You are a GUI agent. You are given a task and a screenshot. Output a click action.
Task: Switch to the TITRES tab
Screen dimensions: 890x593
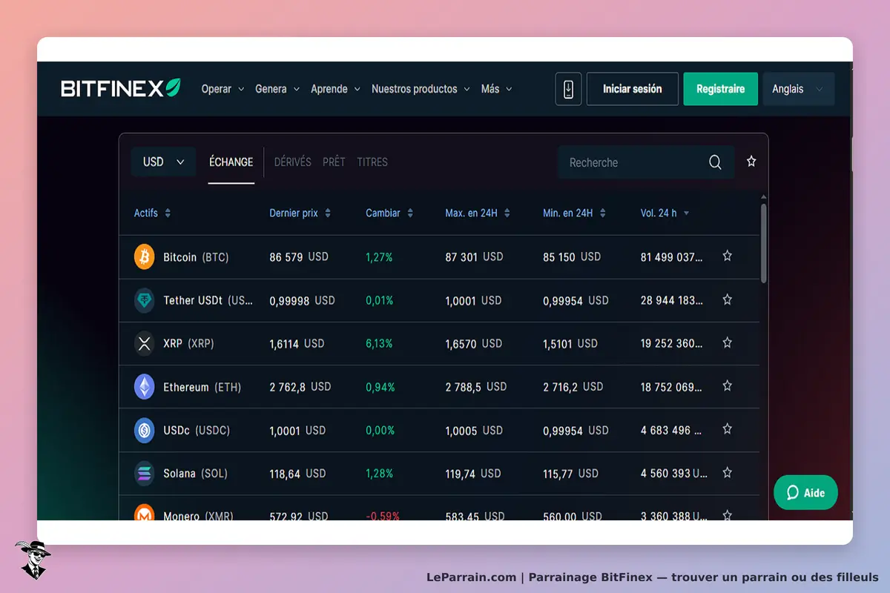[372, 162]
